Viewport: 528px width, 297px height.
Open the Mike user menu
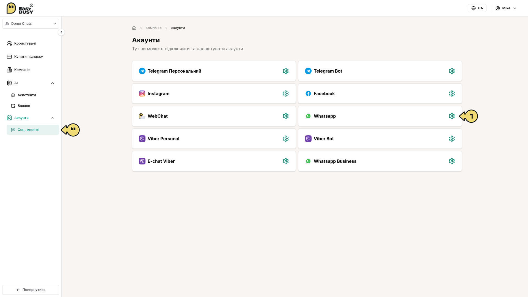(506, 8)
